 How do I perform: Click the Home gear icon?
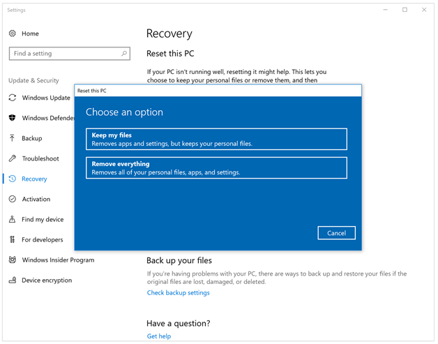[13, 33]
